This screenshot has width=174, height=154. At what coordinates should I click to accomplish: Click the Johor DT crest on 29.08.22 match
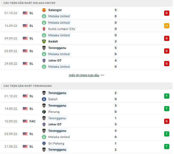[x=44, y=61]
